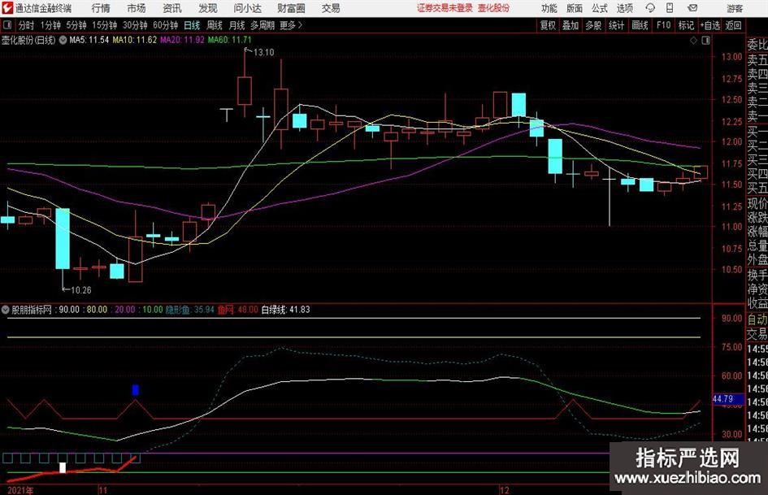Toggle the left sidebar panel icon
The height and width of the screenshot is (495, 768).
coord(7,25)
